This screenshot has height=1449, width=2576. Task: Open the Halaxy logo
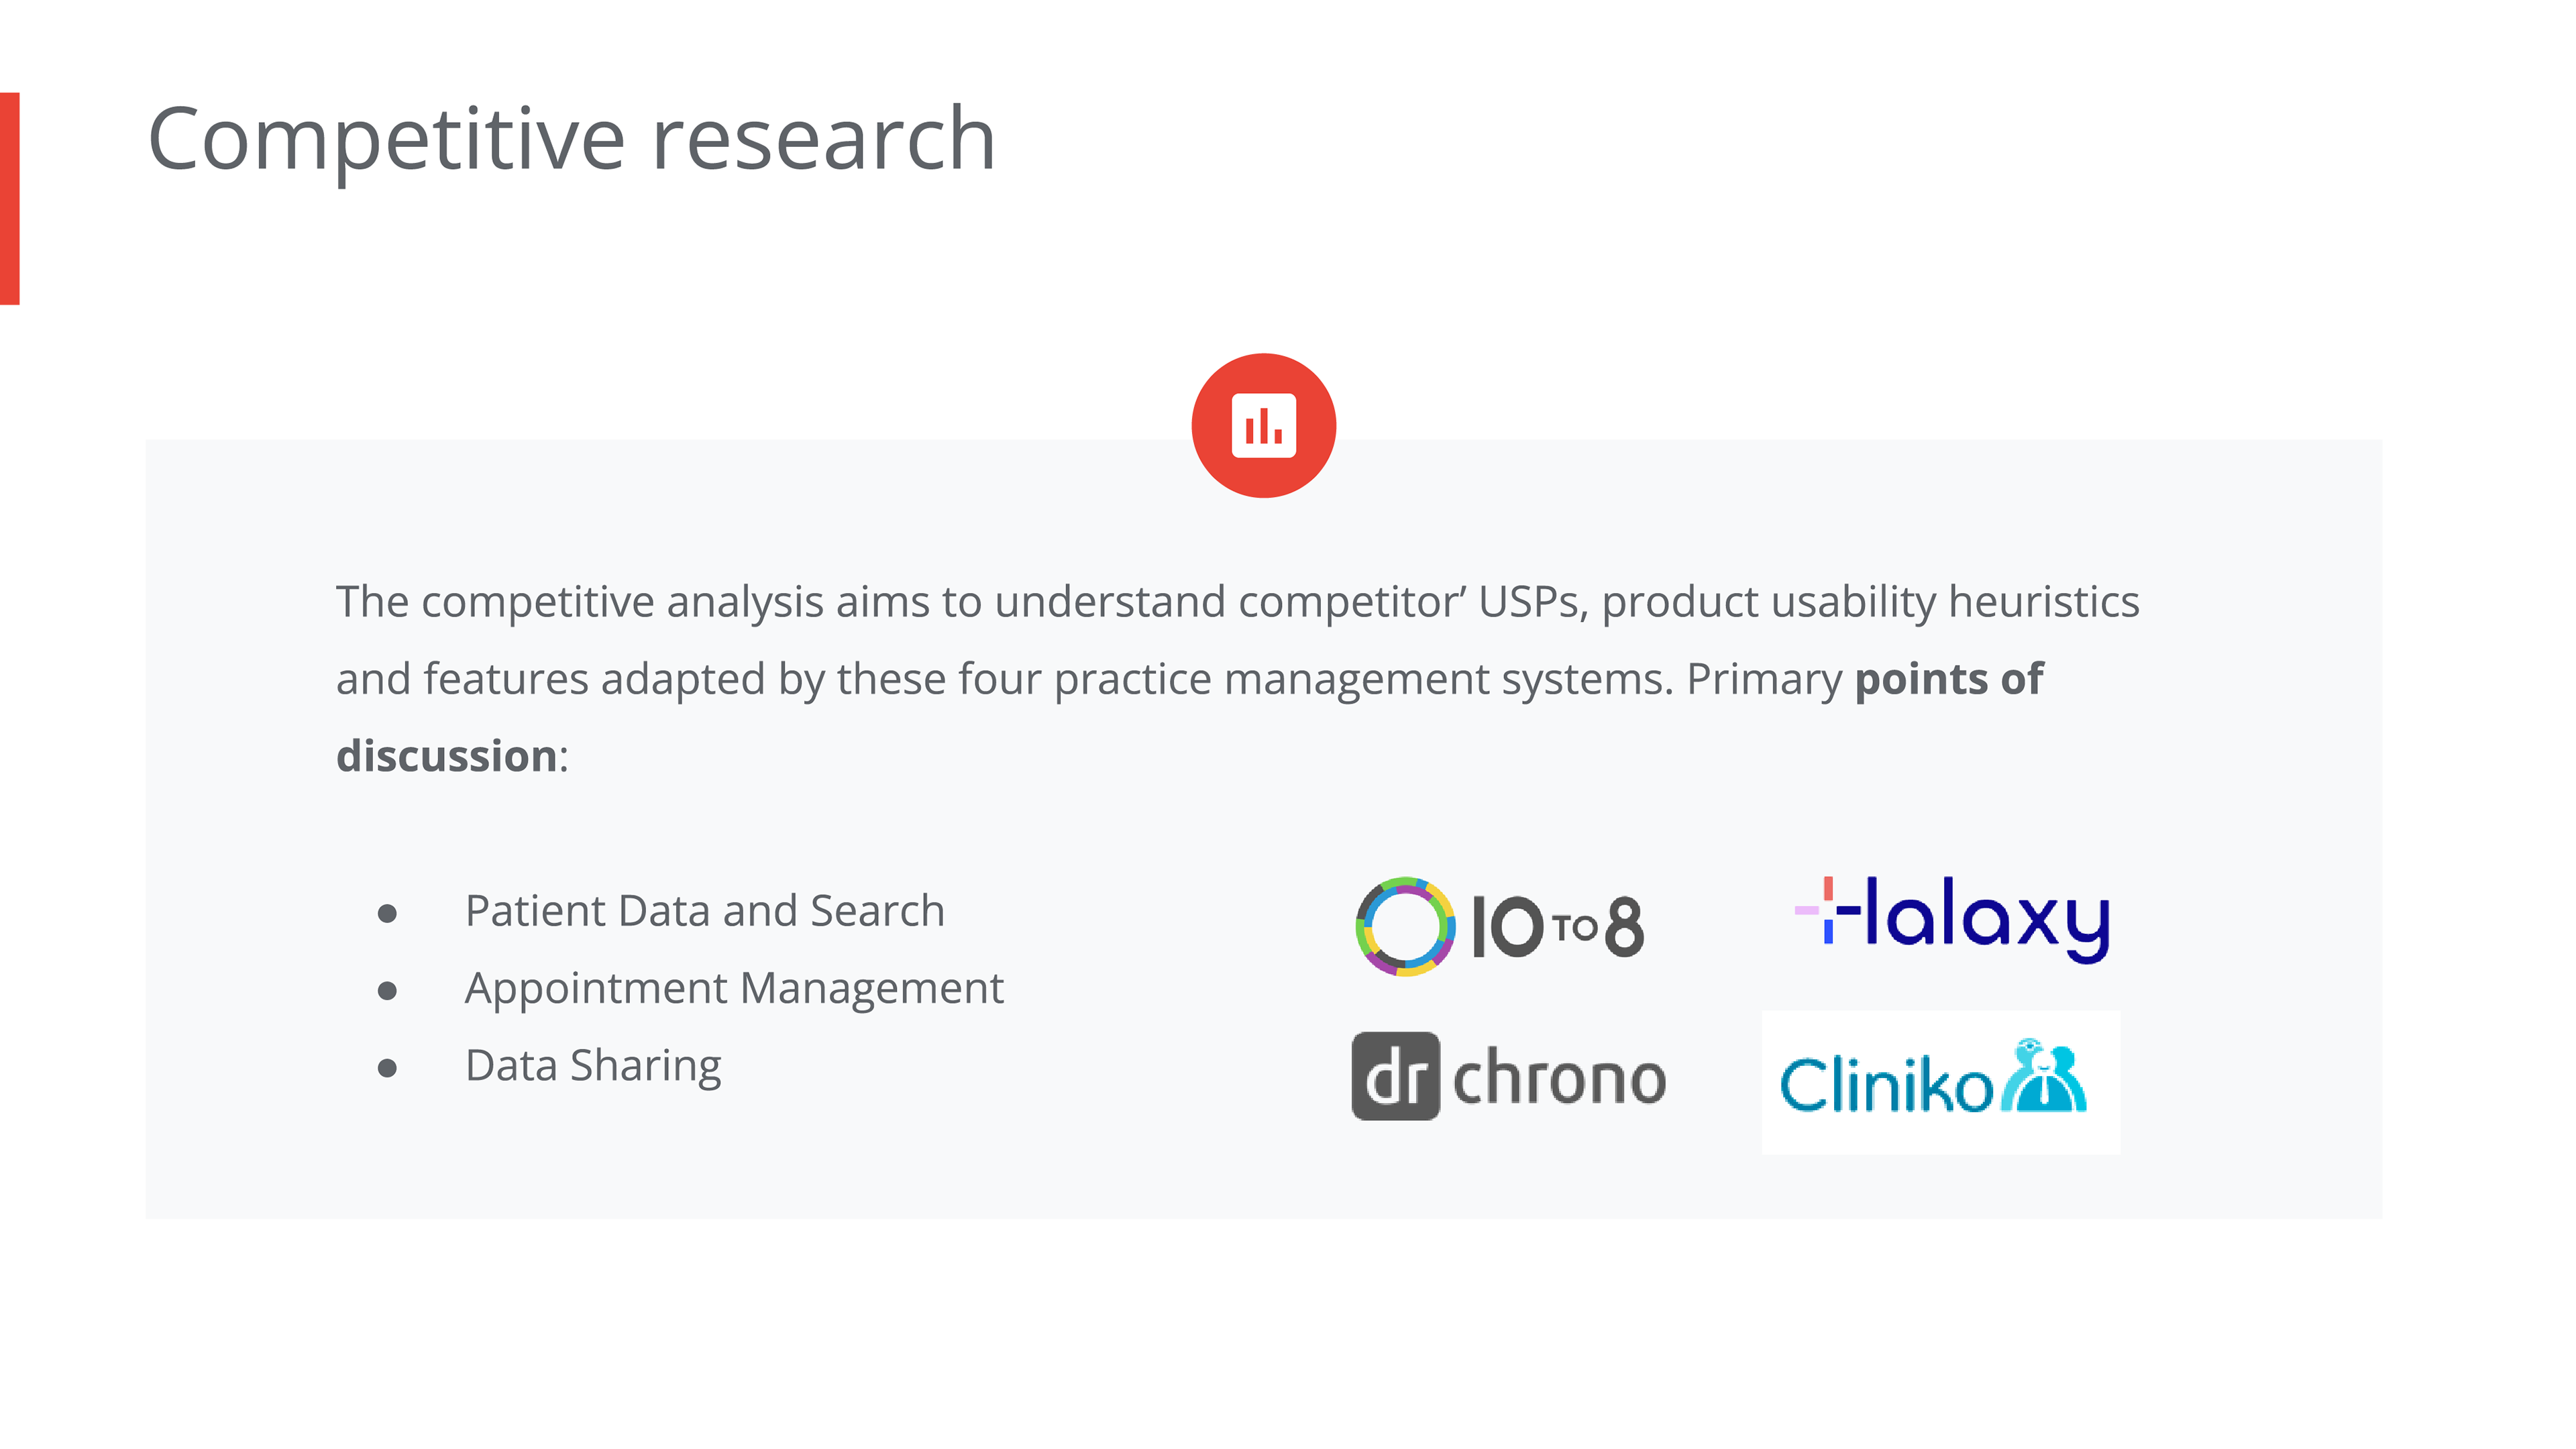(x=1952, y=919)
